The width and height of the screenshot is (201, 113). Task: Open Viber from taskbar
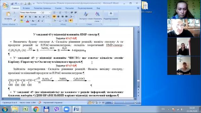pyautogui.click(x=57, y=109)
